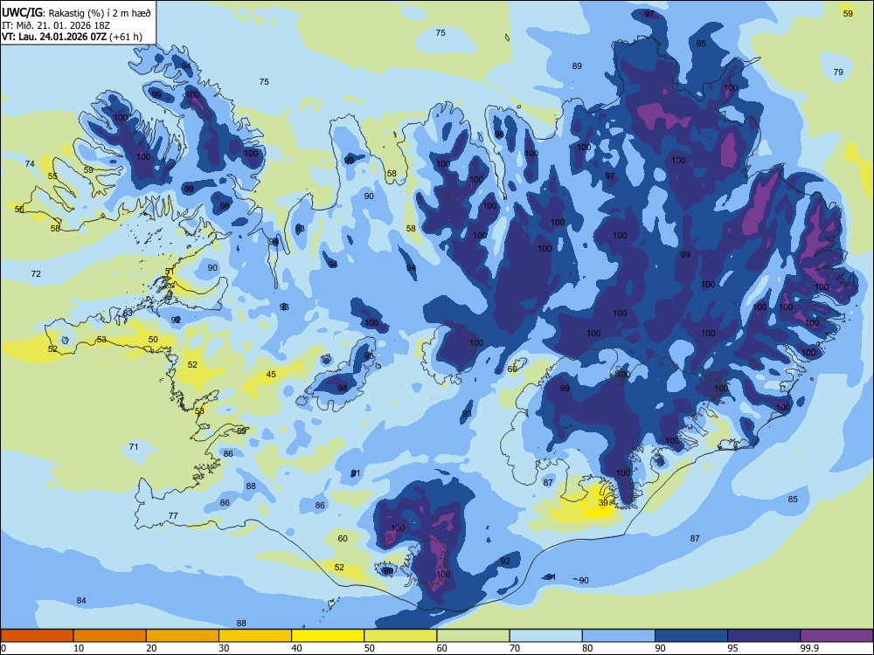Click the title 'UWC/IG: Rakastig (%) í 2 m hæð'

tap(76, 13)
